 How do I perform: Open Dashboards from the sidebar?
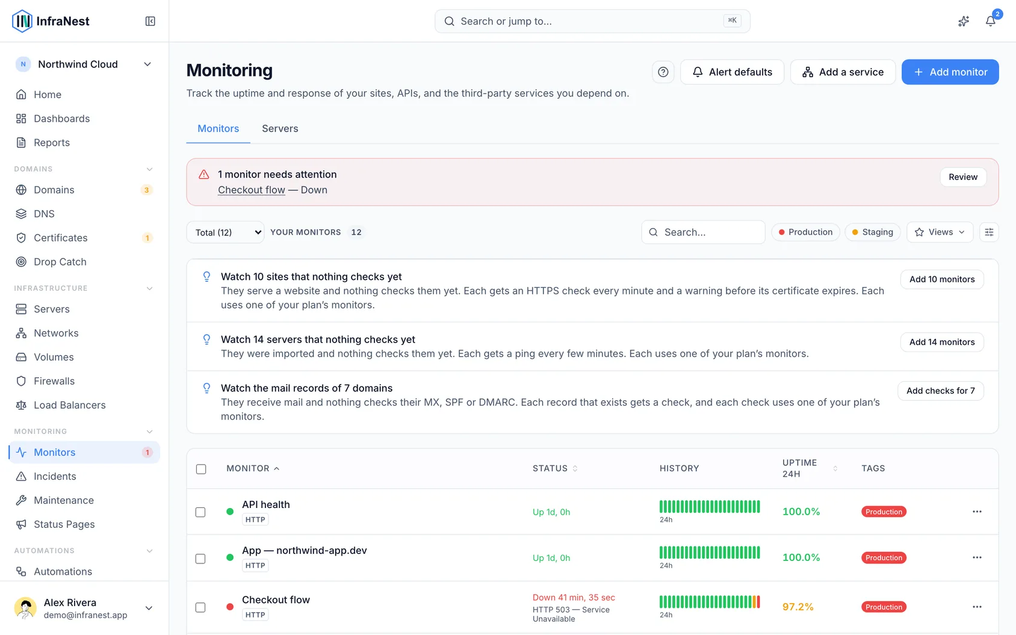[84, 119]
